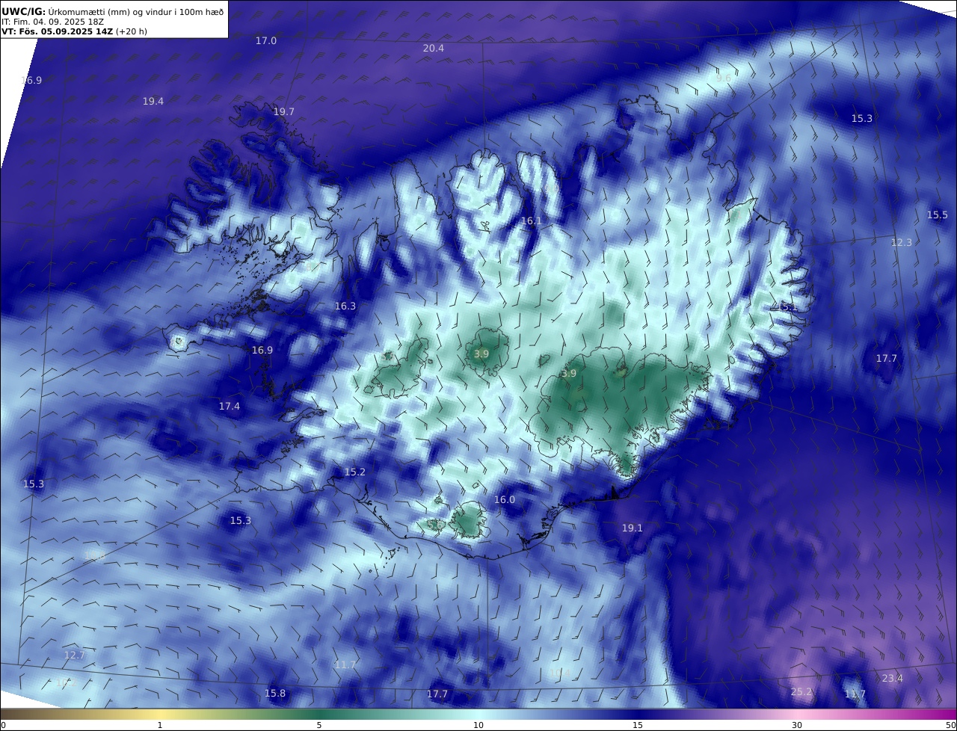Click the 9.6 value label
The width and height of the screenshot is (957, 731).
724,78
